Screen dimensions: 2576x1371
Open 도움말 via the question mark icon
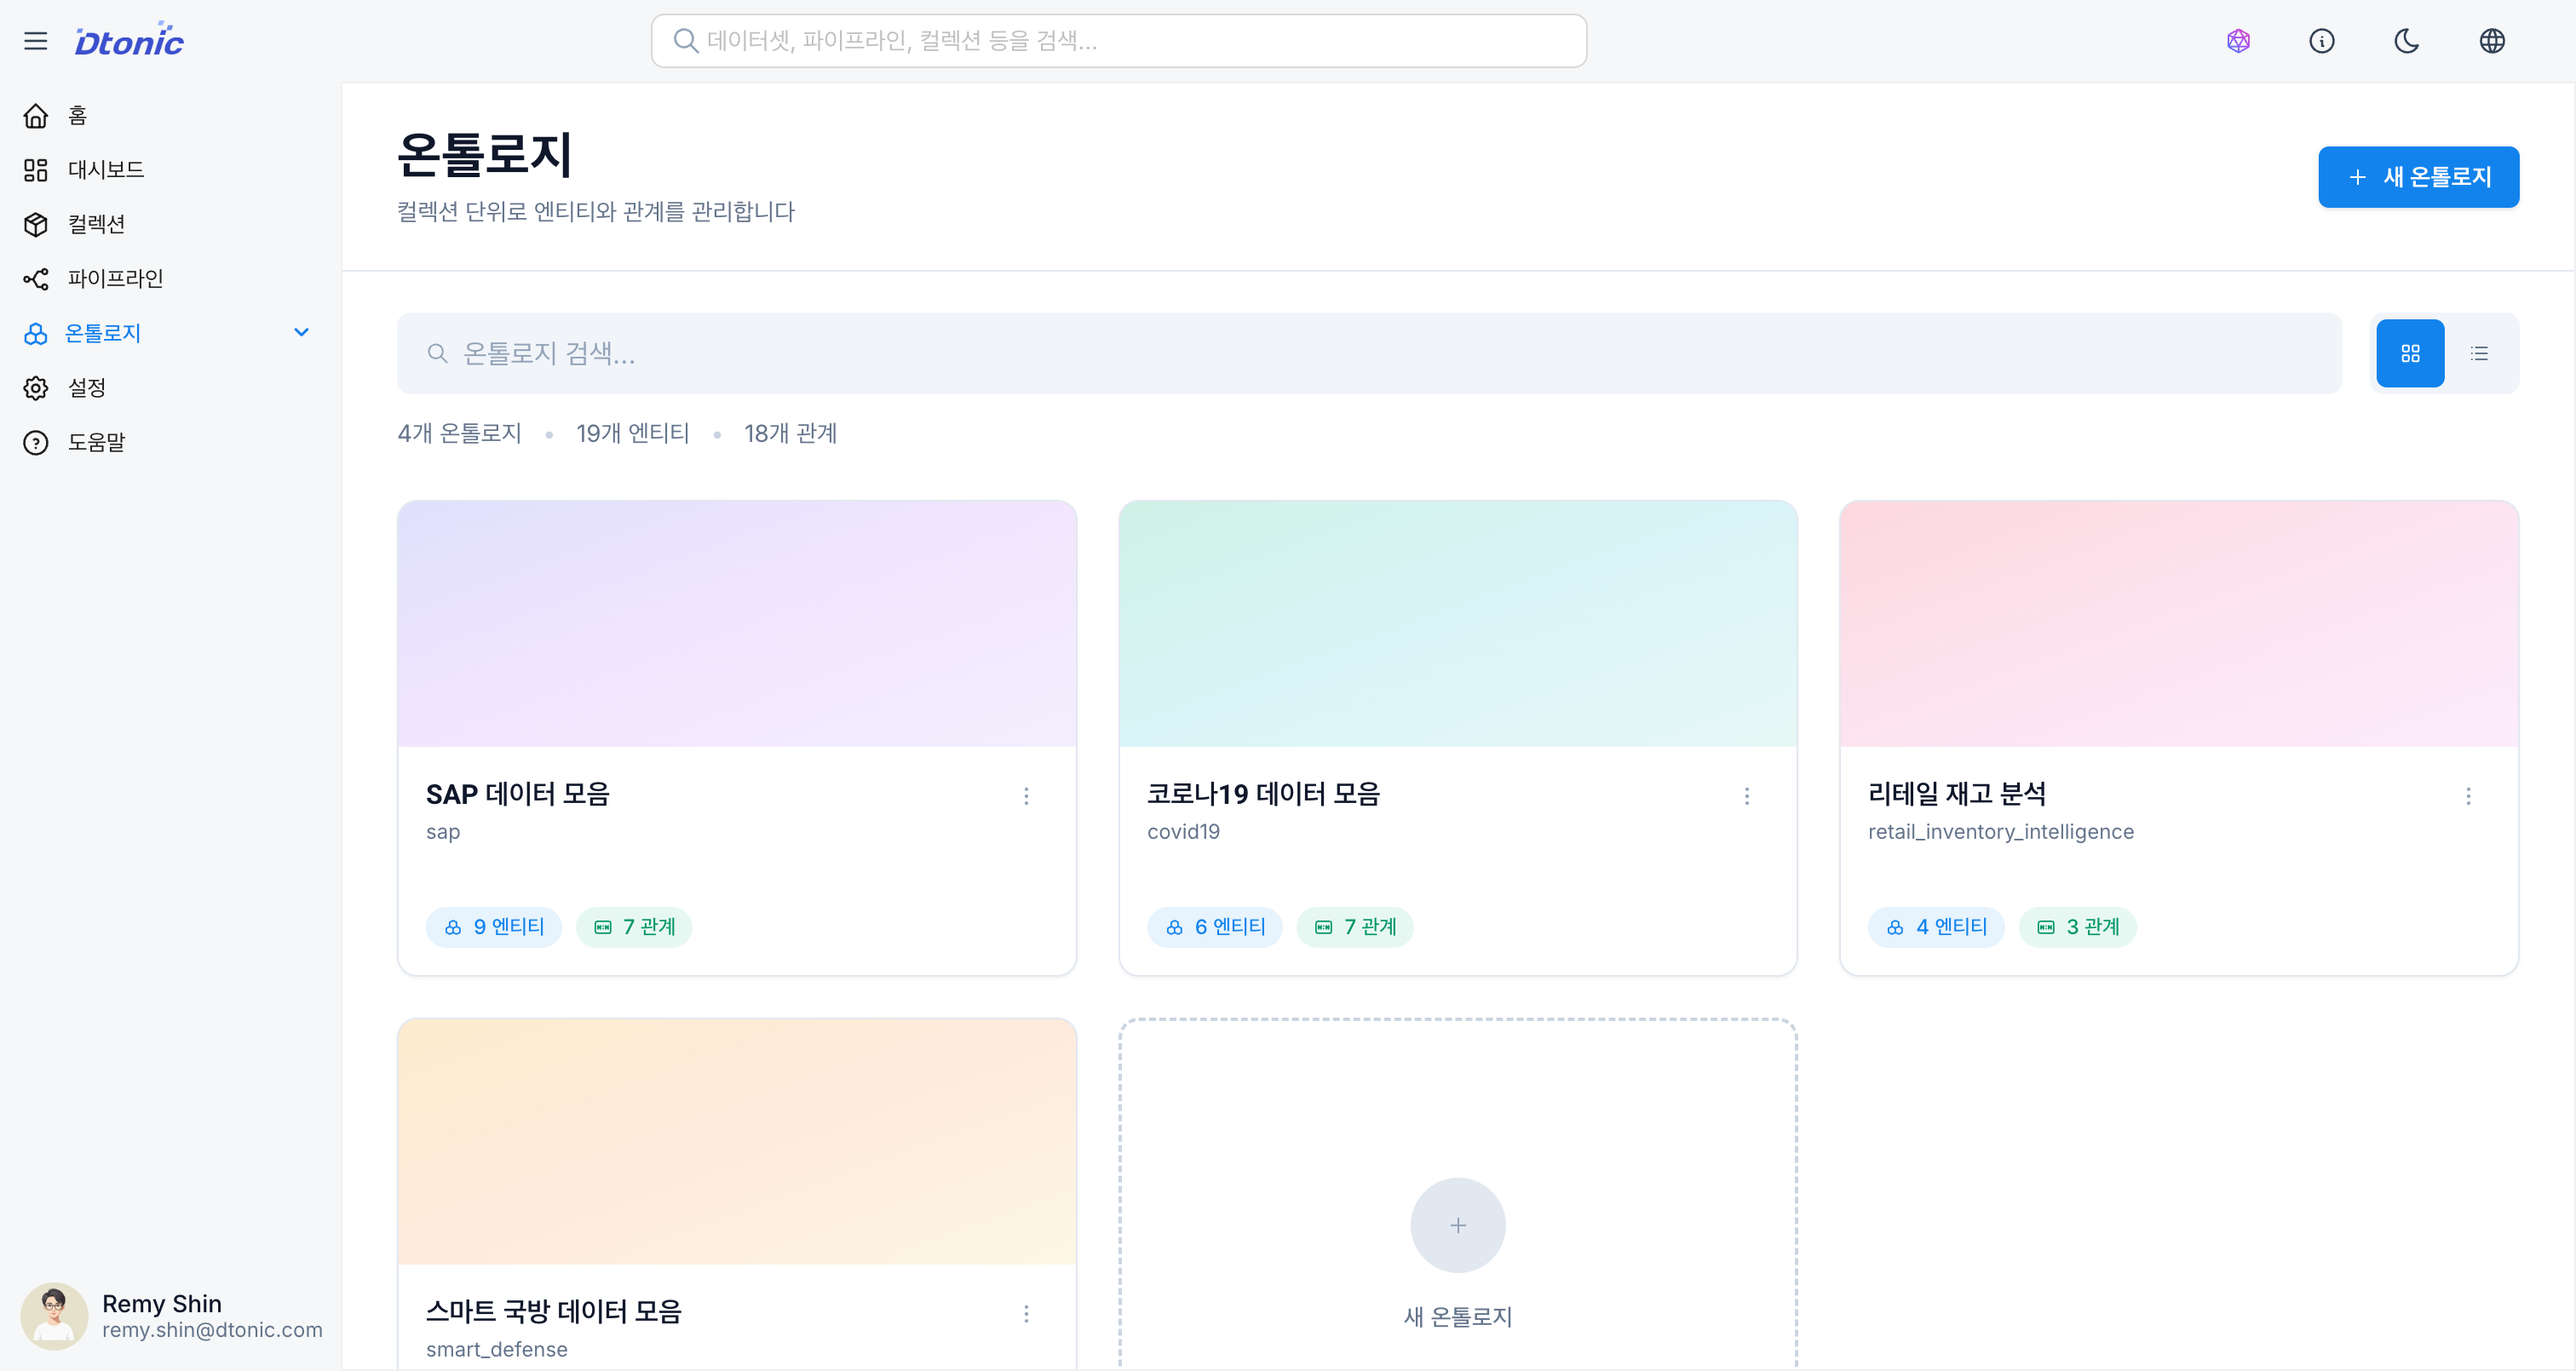click(36, 442)
